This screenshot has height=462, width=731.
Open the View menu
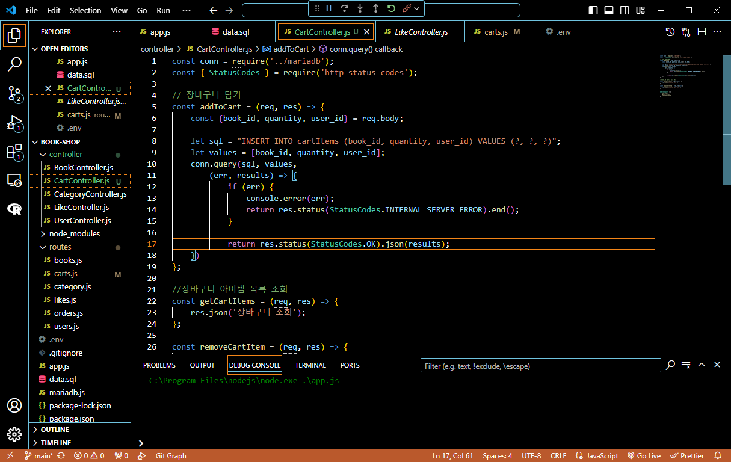click(119, 10)
